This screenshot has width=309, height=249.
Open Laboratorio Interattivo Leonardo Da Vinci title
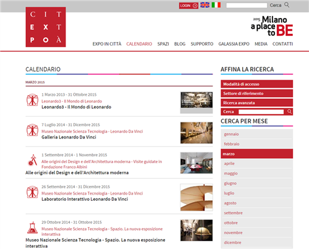click(85, 199)
